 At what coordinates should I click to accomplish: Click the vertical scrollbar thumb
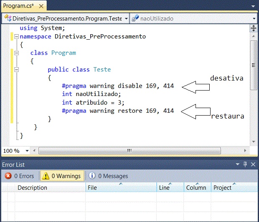(x=254, y=65)
